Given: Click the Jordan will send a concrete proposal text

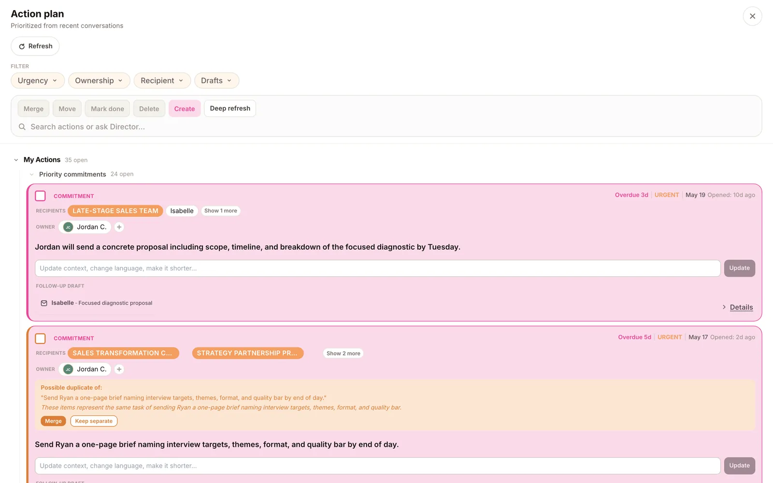Looking at the screenshot, I should [247, 247].
